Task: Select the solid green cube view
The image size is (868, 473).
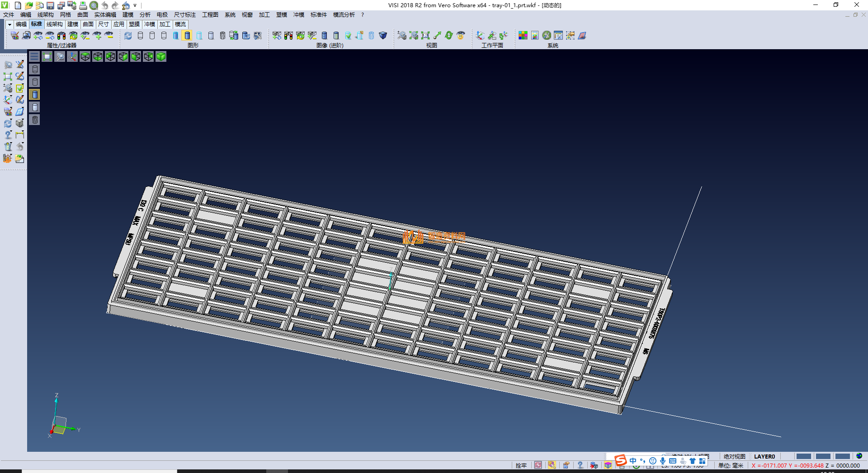Action: click(161, 56)
